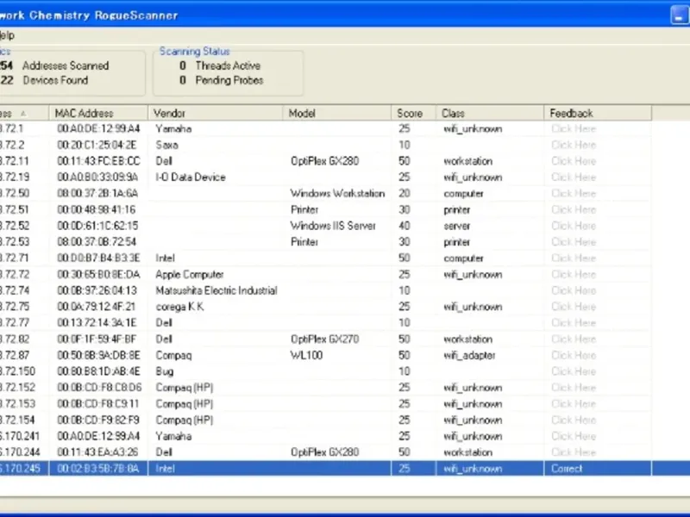Give feedback for Matsushita Electric Industrial row
This screenshot has width=690, height=517.
pyautogui.click(x=574, y=290)
